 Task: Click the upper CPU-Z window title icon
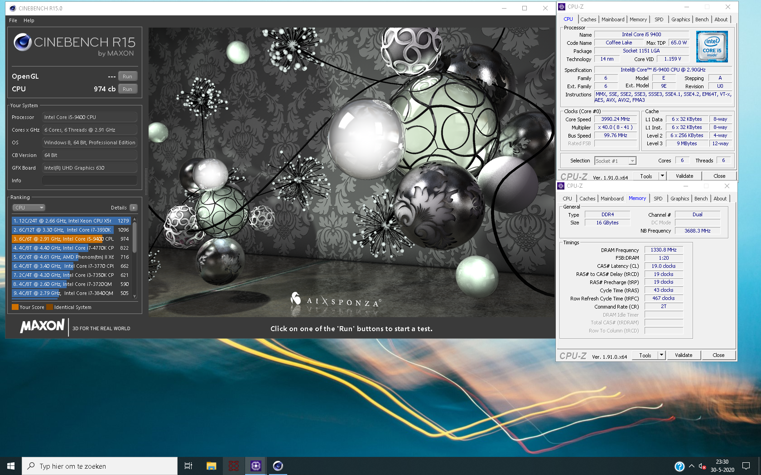coord(562,7)
